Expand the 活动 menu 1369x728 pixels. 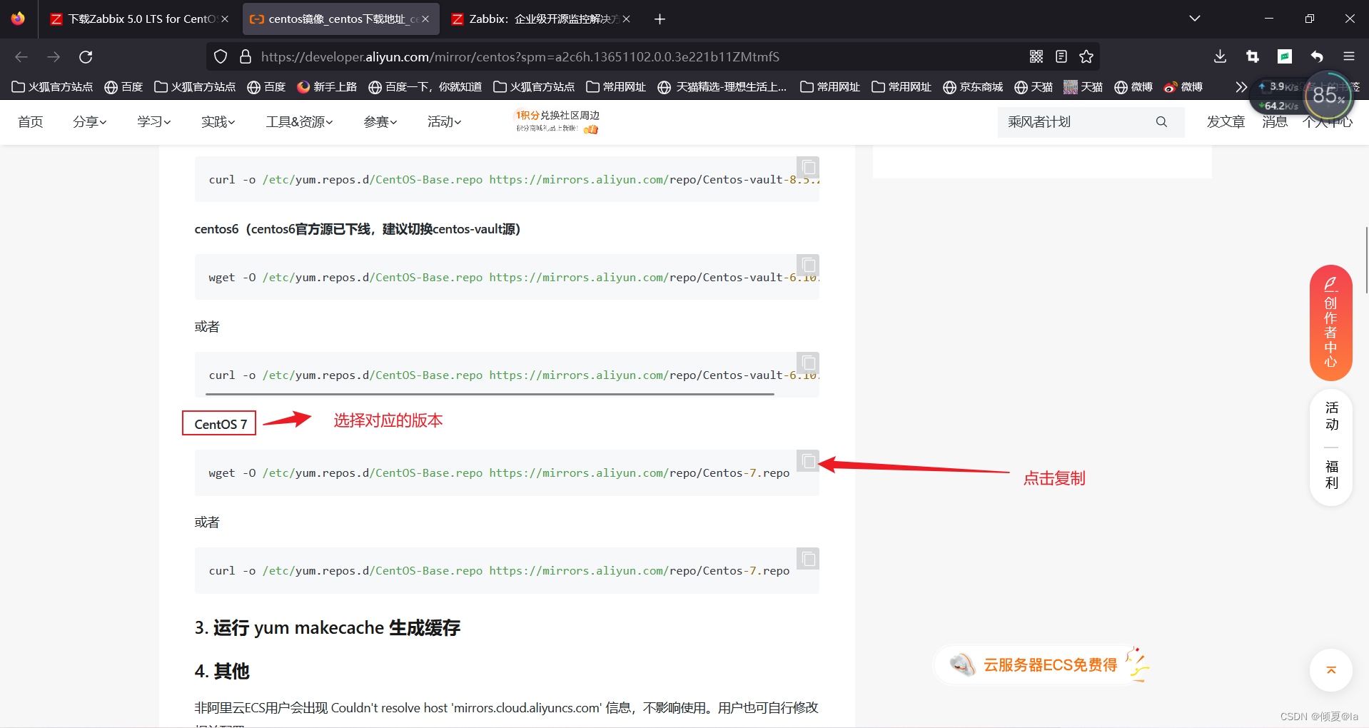click(445, 122)
